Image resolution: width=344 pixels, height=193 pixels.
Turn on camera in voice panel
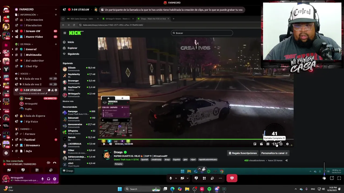click(x=9, y=170)
